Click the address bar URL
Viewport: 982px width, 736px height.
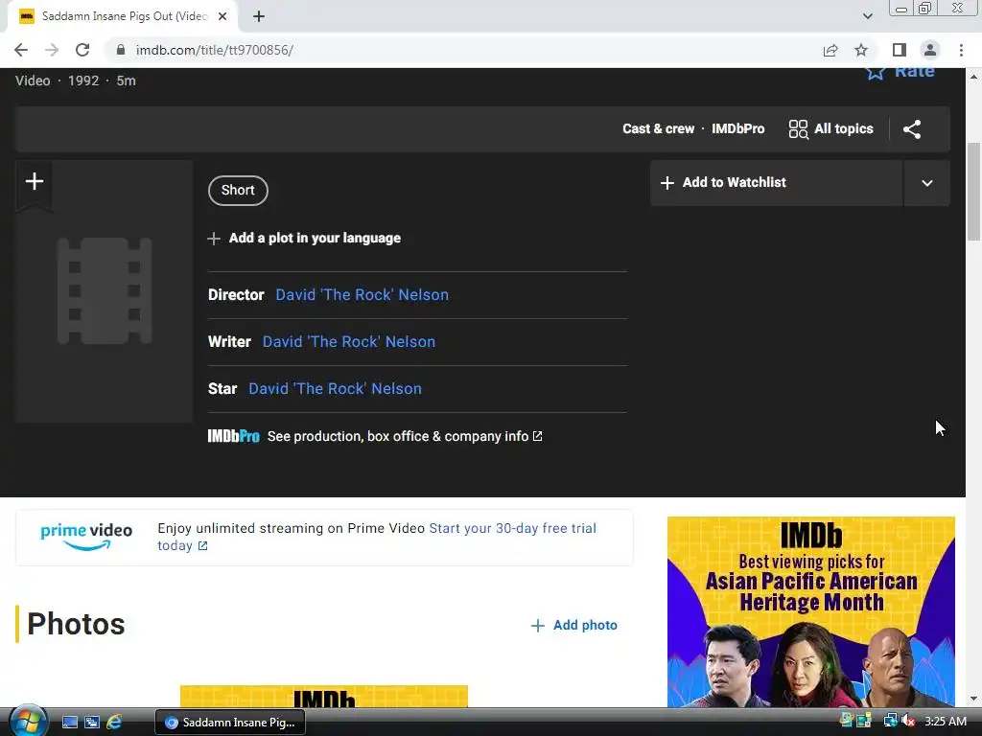214,50
